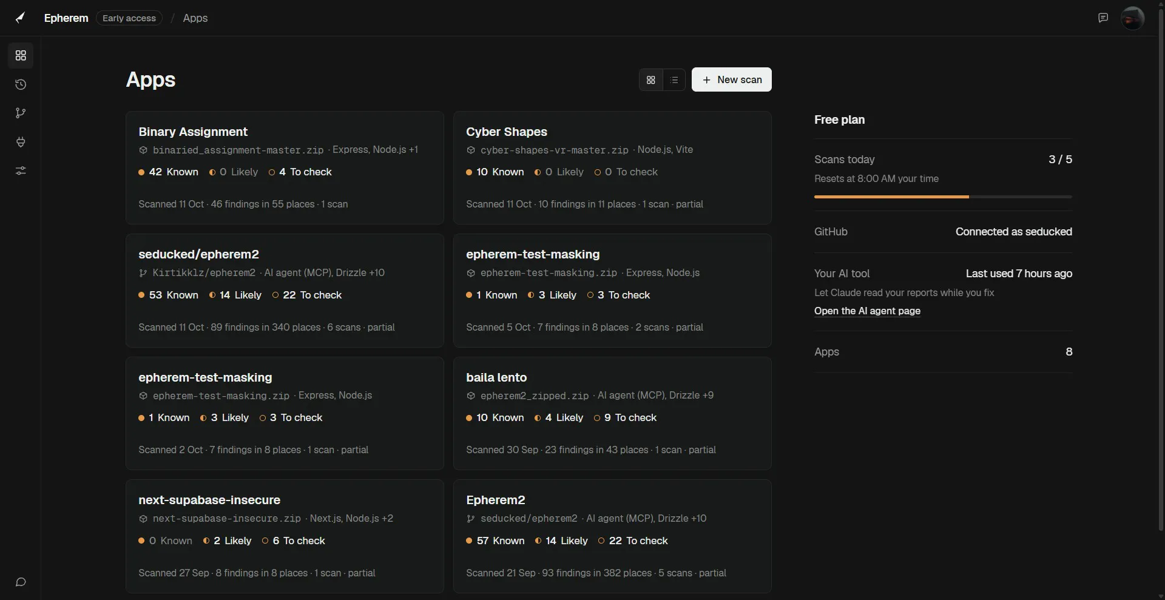1165x600 pixels.
Task: Open the next-supabase-insecure app card
Action: coord(285,536)
